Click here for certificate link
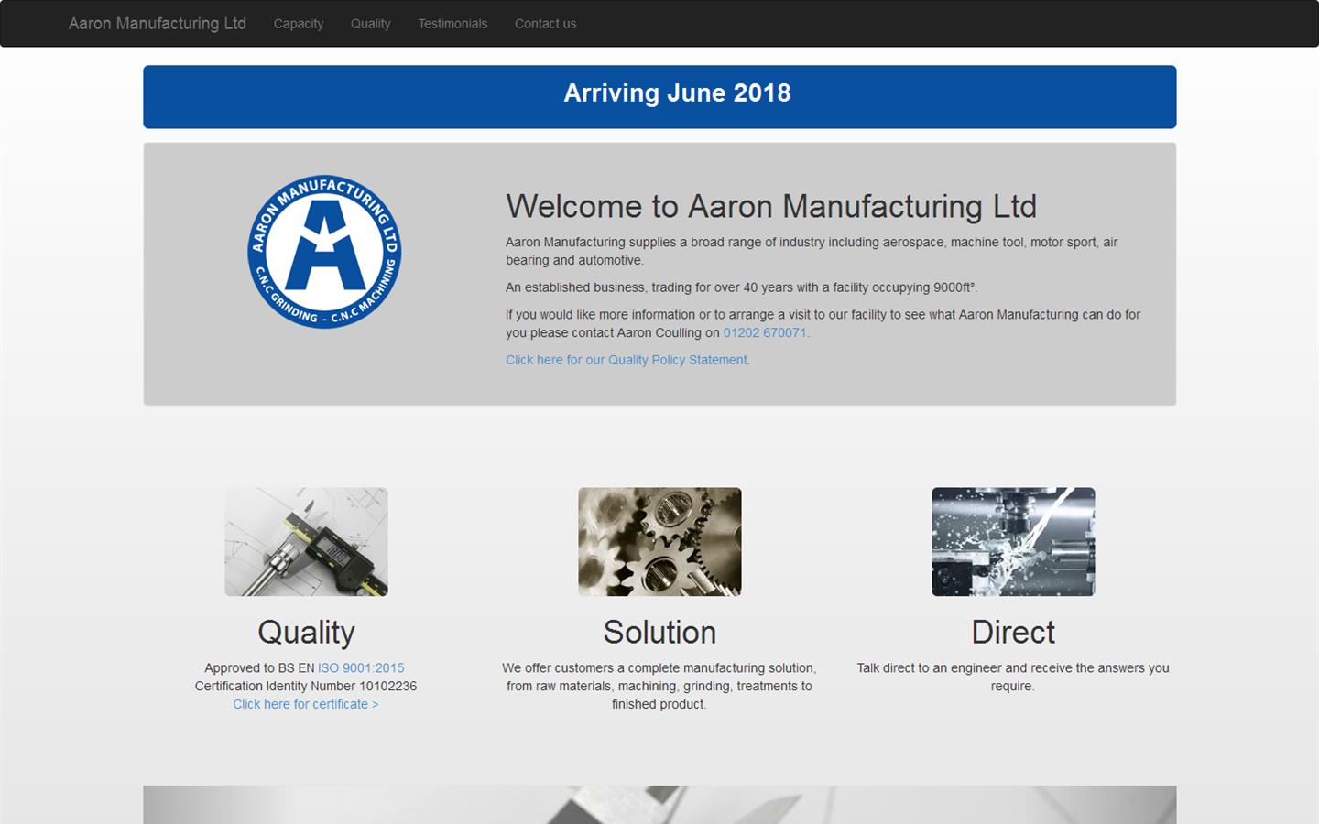 click(x=305, y=704)
